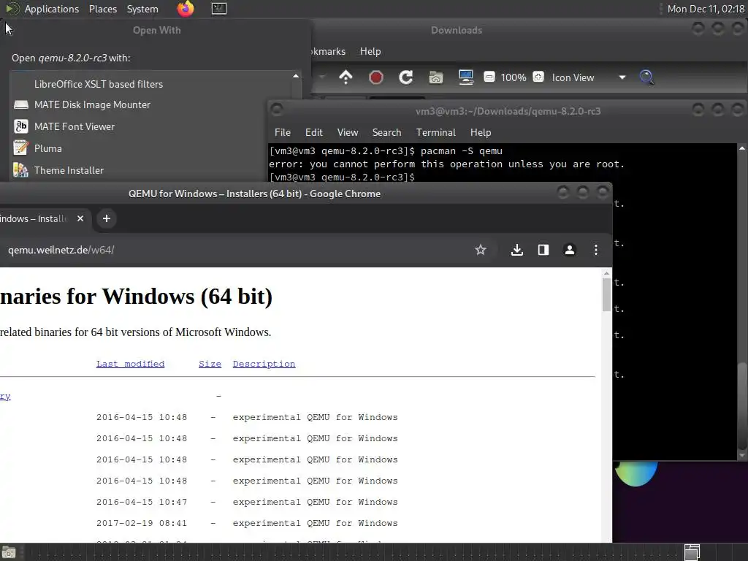
Task: Toggle Chrome side panel
Action: [543, 250]
